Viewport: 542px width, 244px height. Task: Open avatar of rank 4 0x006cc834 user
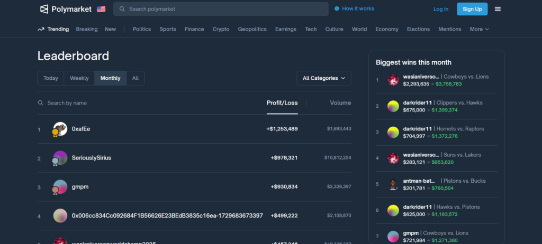pos(60,215)
